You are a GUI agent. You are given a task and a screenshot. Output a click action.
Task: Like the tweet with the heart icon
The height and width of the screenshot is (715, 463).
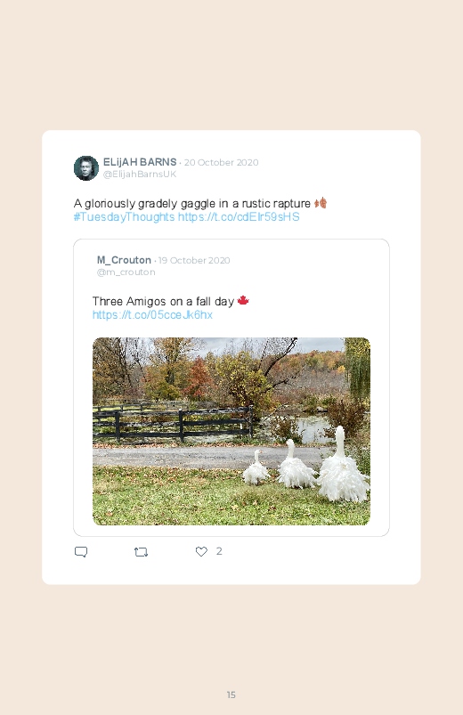[x=201, y=551]
